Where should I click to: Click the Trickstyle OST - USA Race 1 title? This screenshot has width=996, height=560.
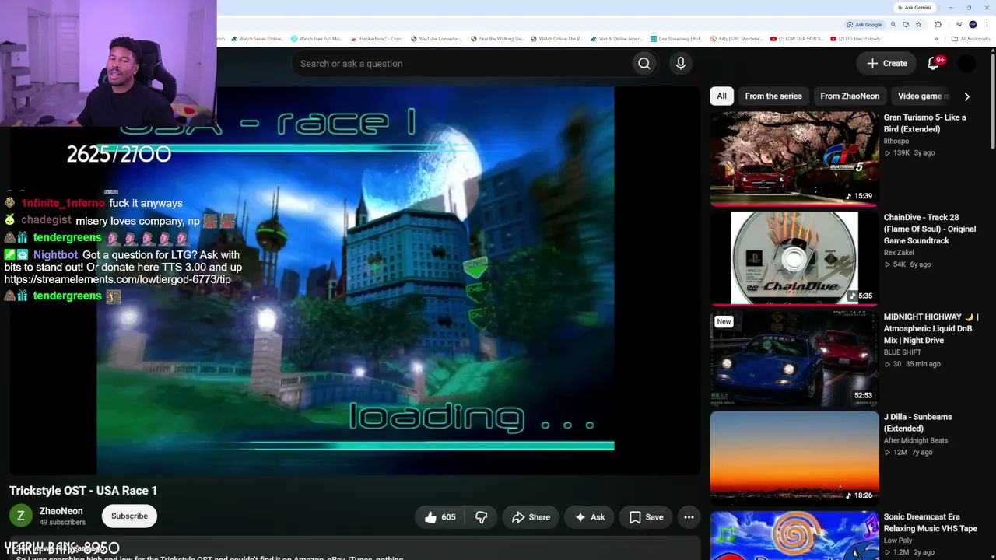(x=83, y=490)
